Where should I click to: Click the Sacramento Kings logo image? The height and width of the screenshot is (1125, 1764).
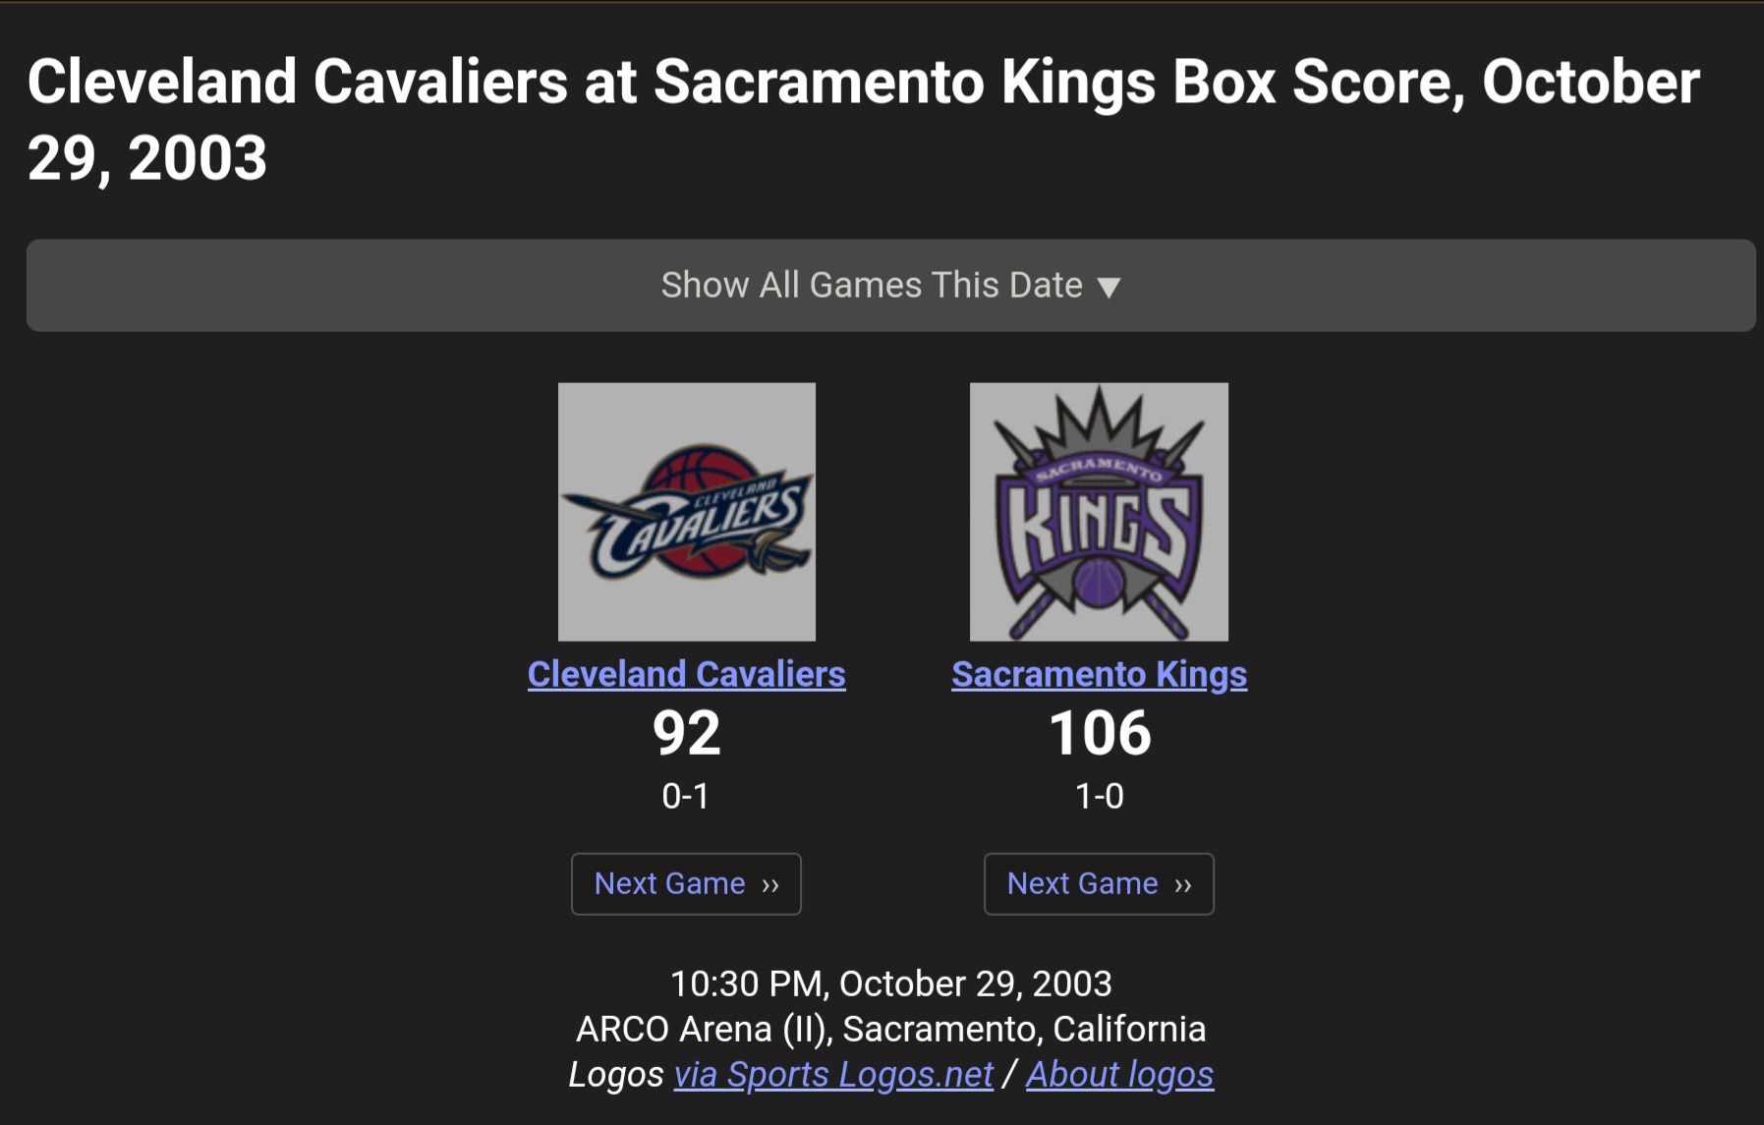(x=1099, y=512)
